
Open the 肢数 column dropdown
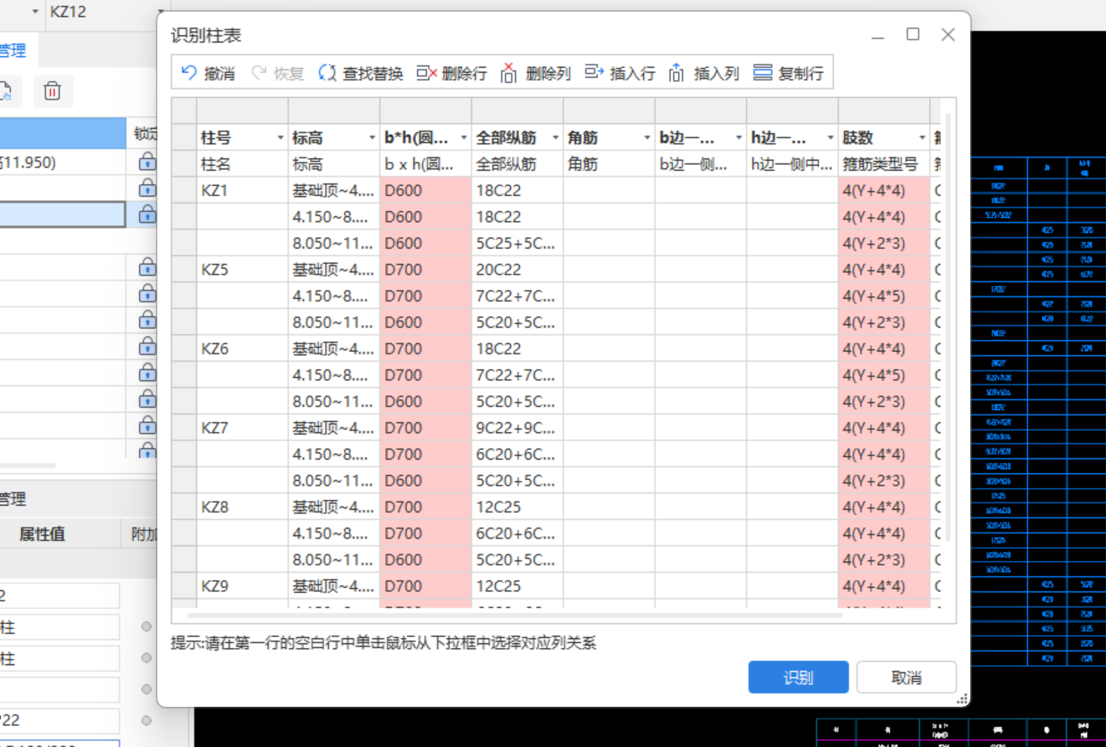922,137
